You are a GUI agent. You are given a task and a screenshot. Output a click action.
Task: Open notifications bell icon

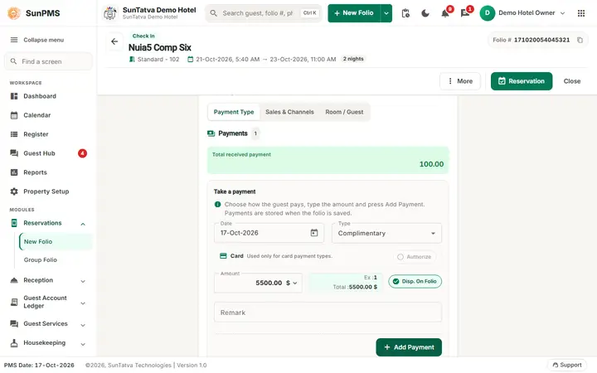(444, 14)
